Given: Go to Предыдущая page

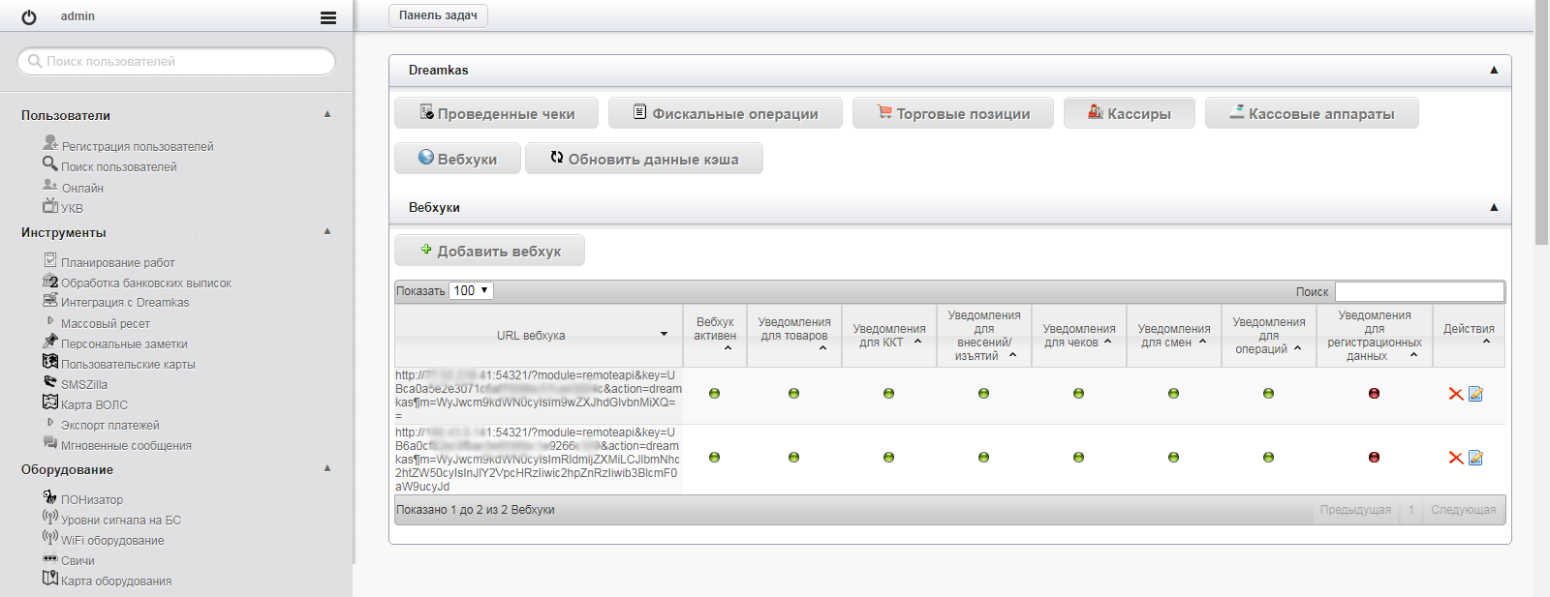Looking at the screenshot, I should coord(1355,510).
